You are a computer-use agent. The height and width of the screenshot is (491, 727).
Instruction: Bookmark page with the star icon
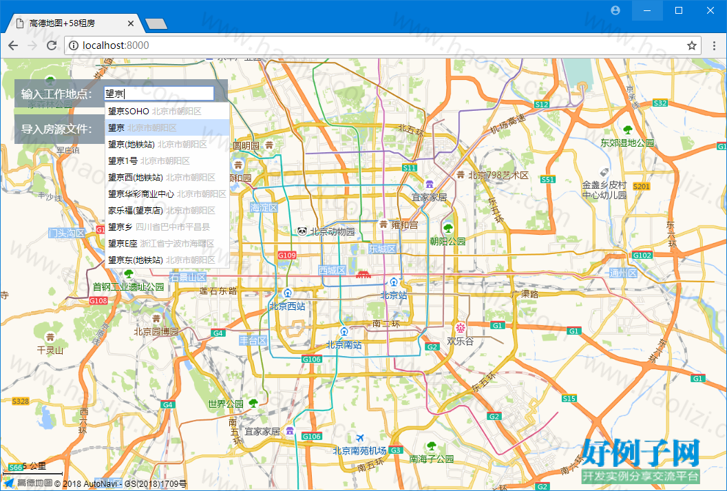[692, 45]
